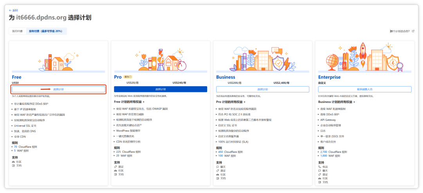The width and height of the screenshot is (423, 193).
Task: Click the back arrow 返回 link
Action: coord(13,10)
